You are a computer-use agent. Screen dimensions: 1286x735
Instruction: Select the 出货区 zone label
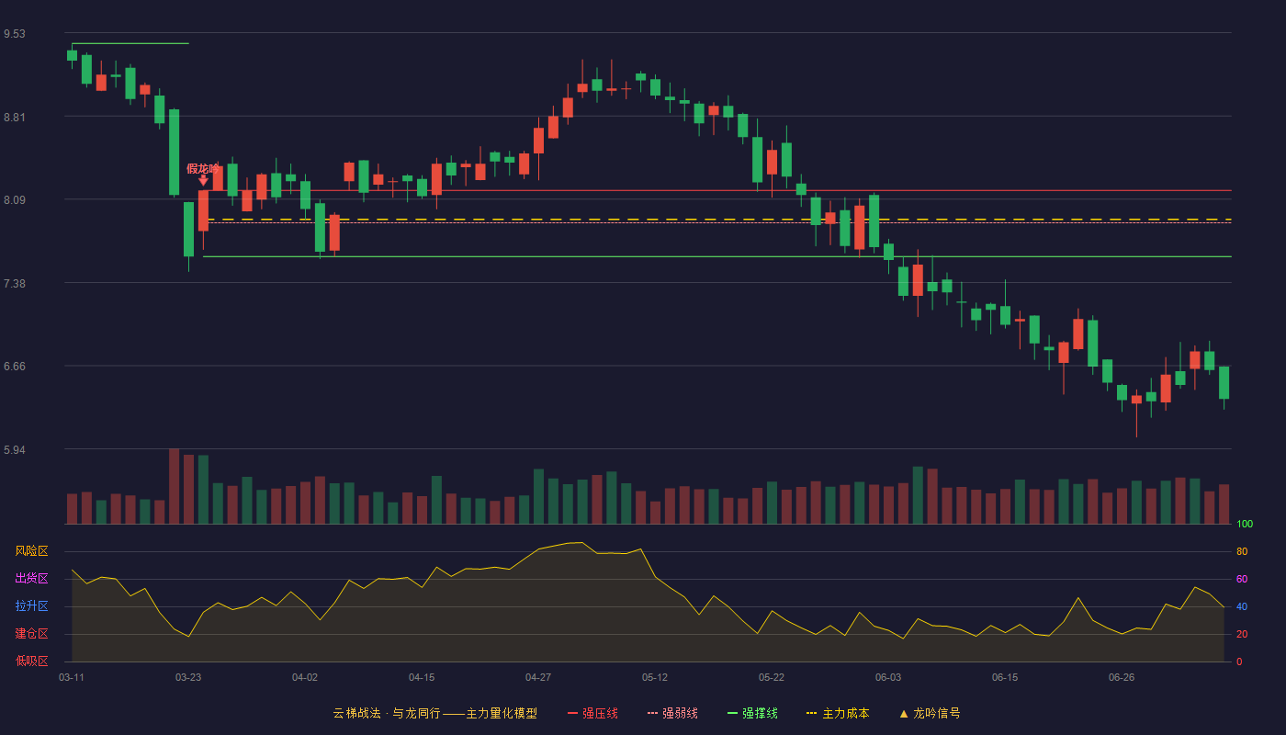click(31, 579)
